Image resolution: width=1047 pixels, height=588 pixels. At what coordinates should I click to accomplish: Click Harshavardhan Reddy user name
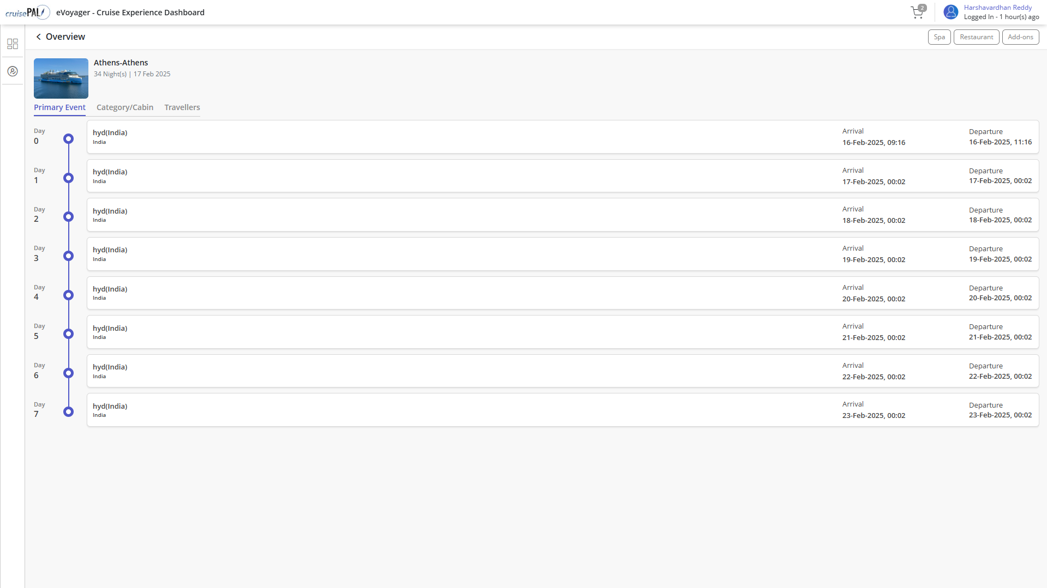coord(997,8)
